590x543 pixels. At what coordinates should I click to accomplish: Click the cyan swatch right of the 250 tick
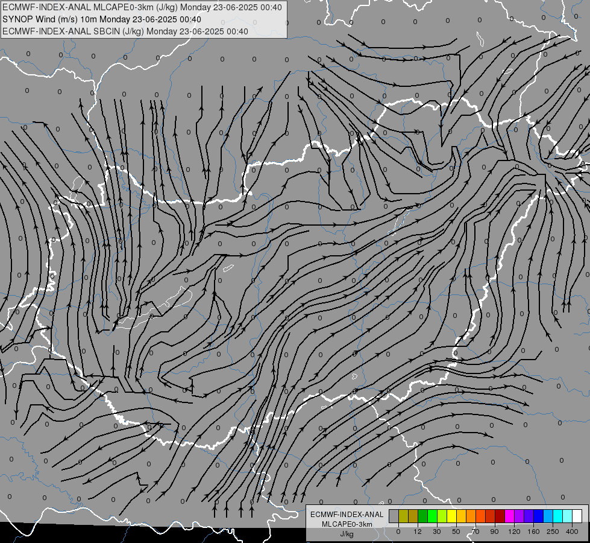557,516
